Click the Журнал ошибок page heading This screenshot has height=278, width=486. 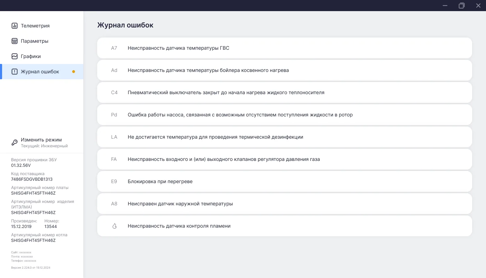point(125,25)
